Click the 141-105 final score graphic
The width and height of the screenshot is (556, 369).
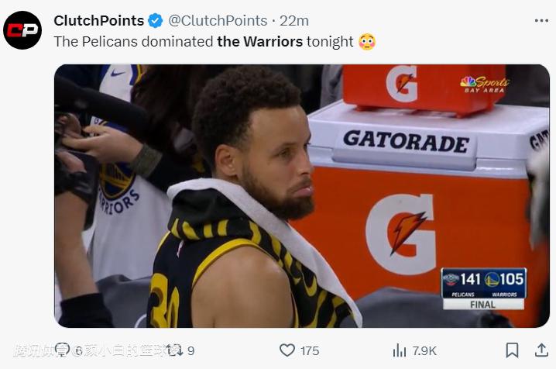[x=484, y=289]
